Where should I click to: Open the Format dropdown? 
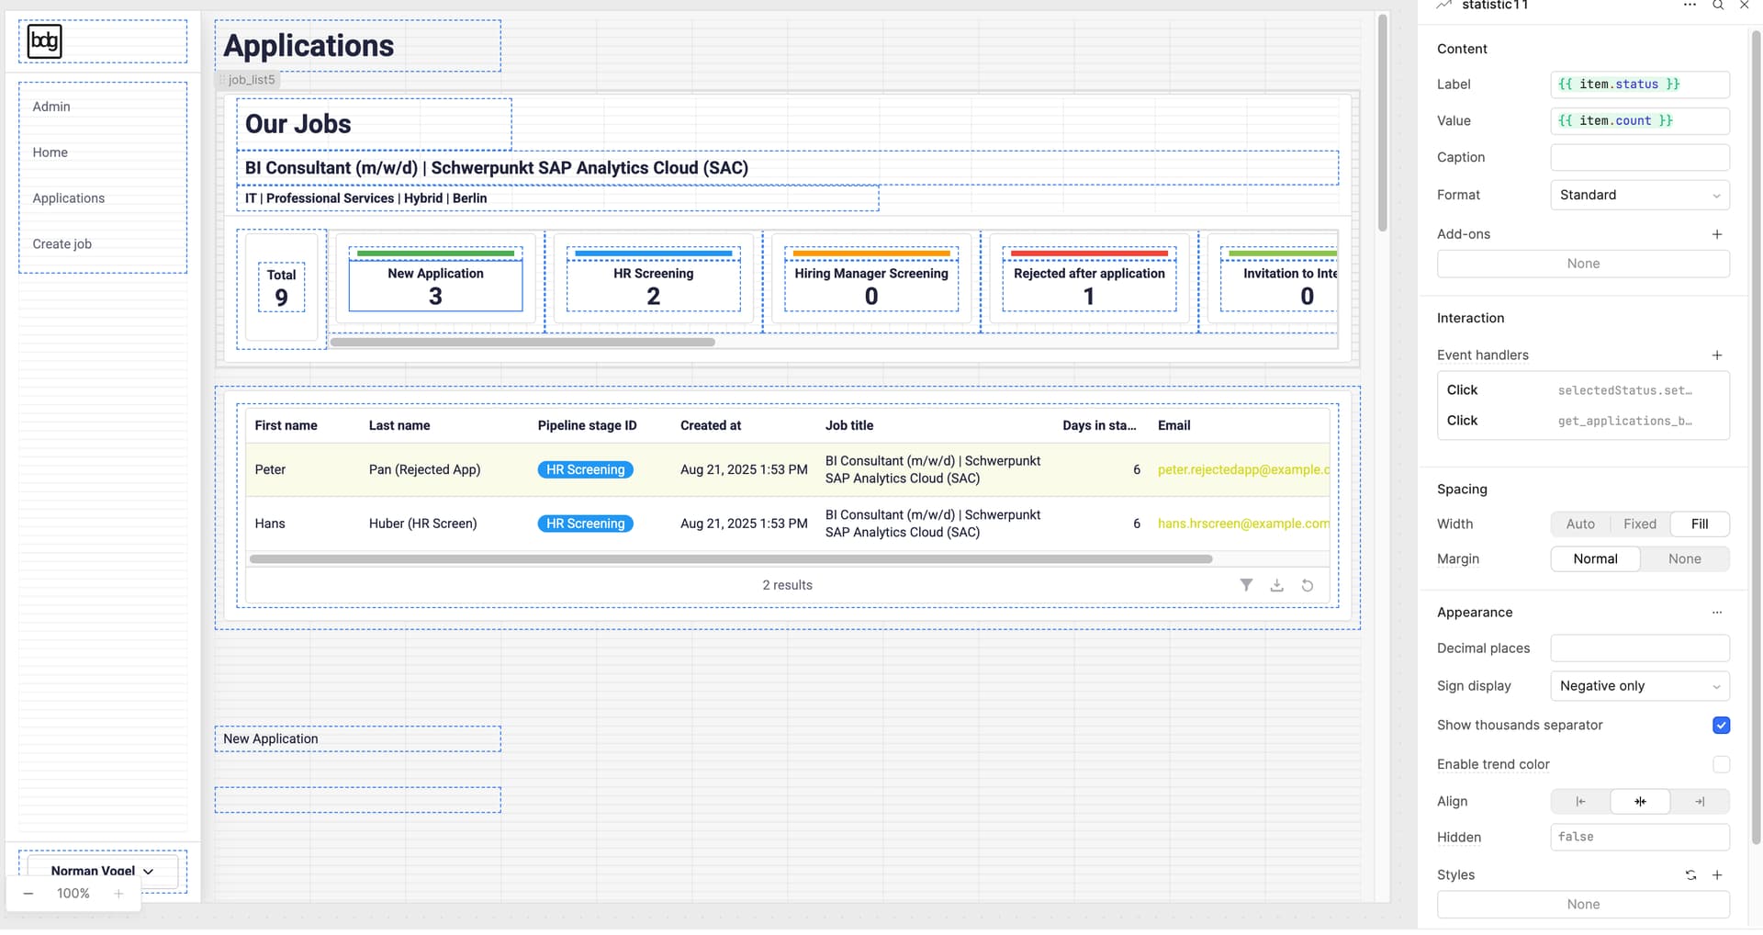(x=1639, y=196)
